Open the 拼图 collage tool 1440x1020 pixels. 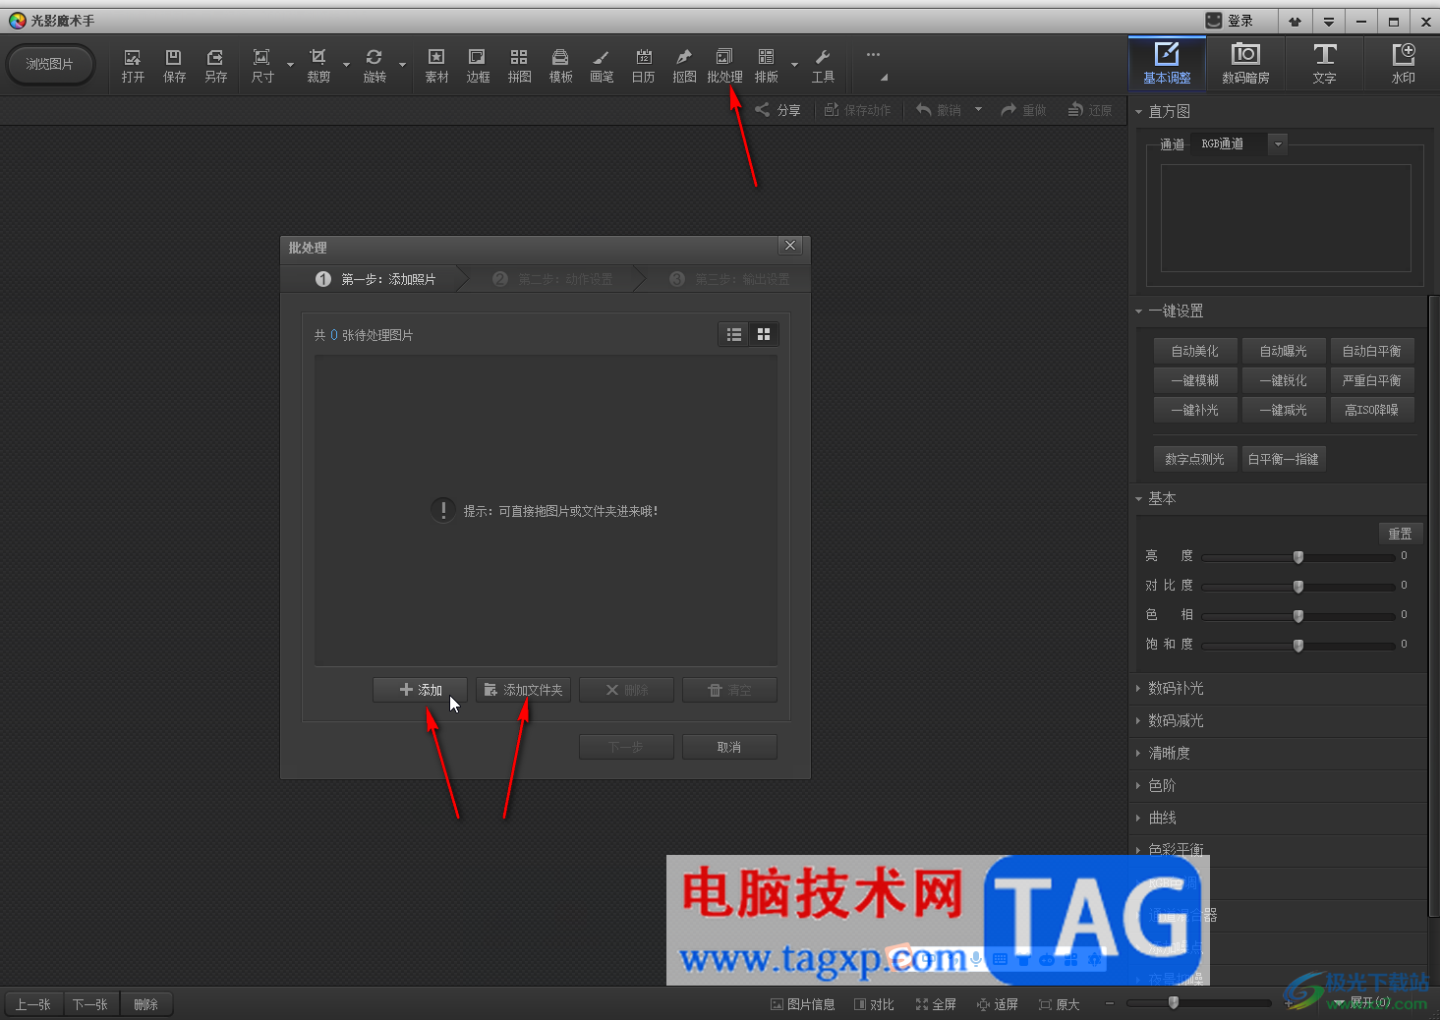pyautogui.click(x=519, y=66)
